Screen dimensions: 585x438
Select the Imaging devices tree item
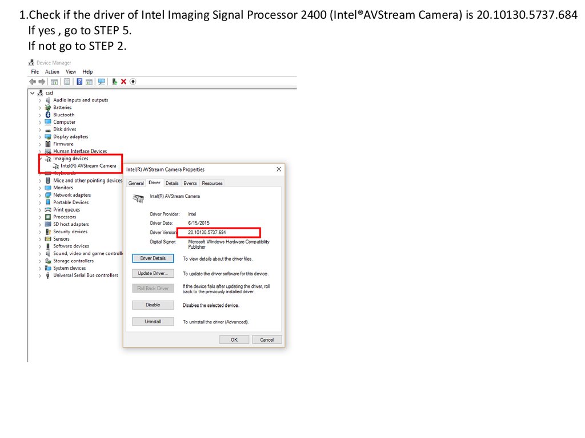[70, 159]
